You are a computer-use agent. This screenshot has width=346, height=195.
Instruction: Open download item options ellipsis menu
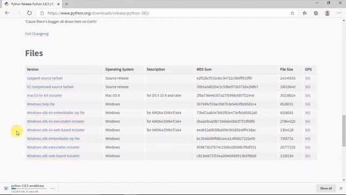[53, 188]
